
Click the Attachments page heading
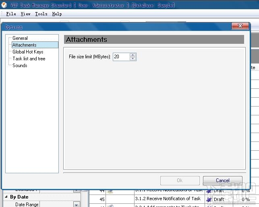pyautogui.click(x=86, y=39)
